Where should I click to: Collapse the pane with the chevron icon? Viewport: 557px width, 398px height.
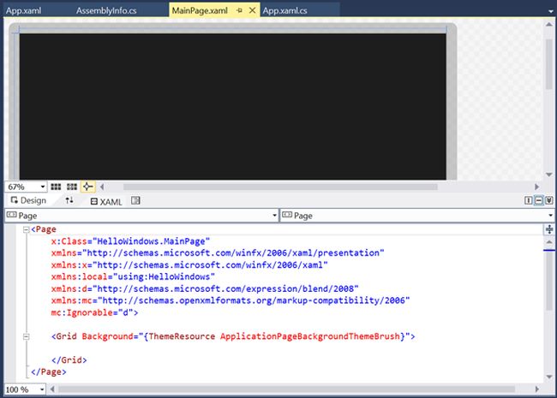[x=548, y=200]
